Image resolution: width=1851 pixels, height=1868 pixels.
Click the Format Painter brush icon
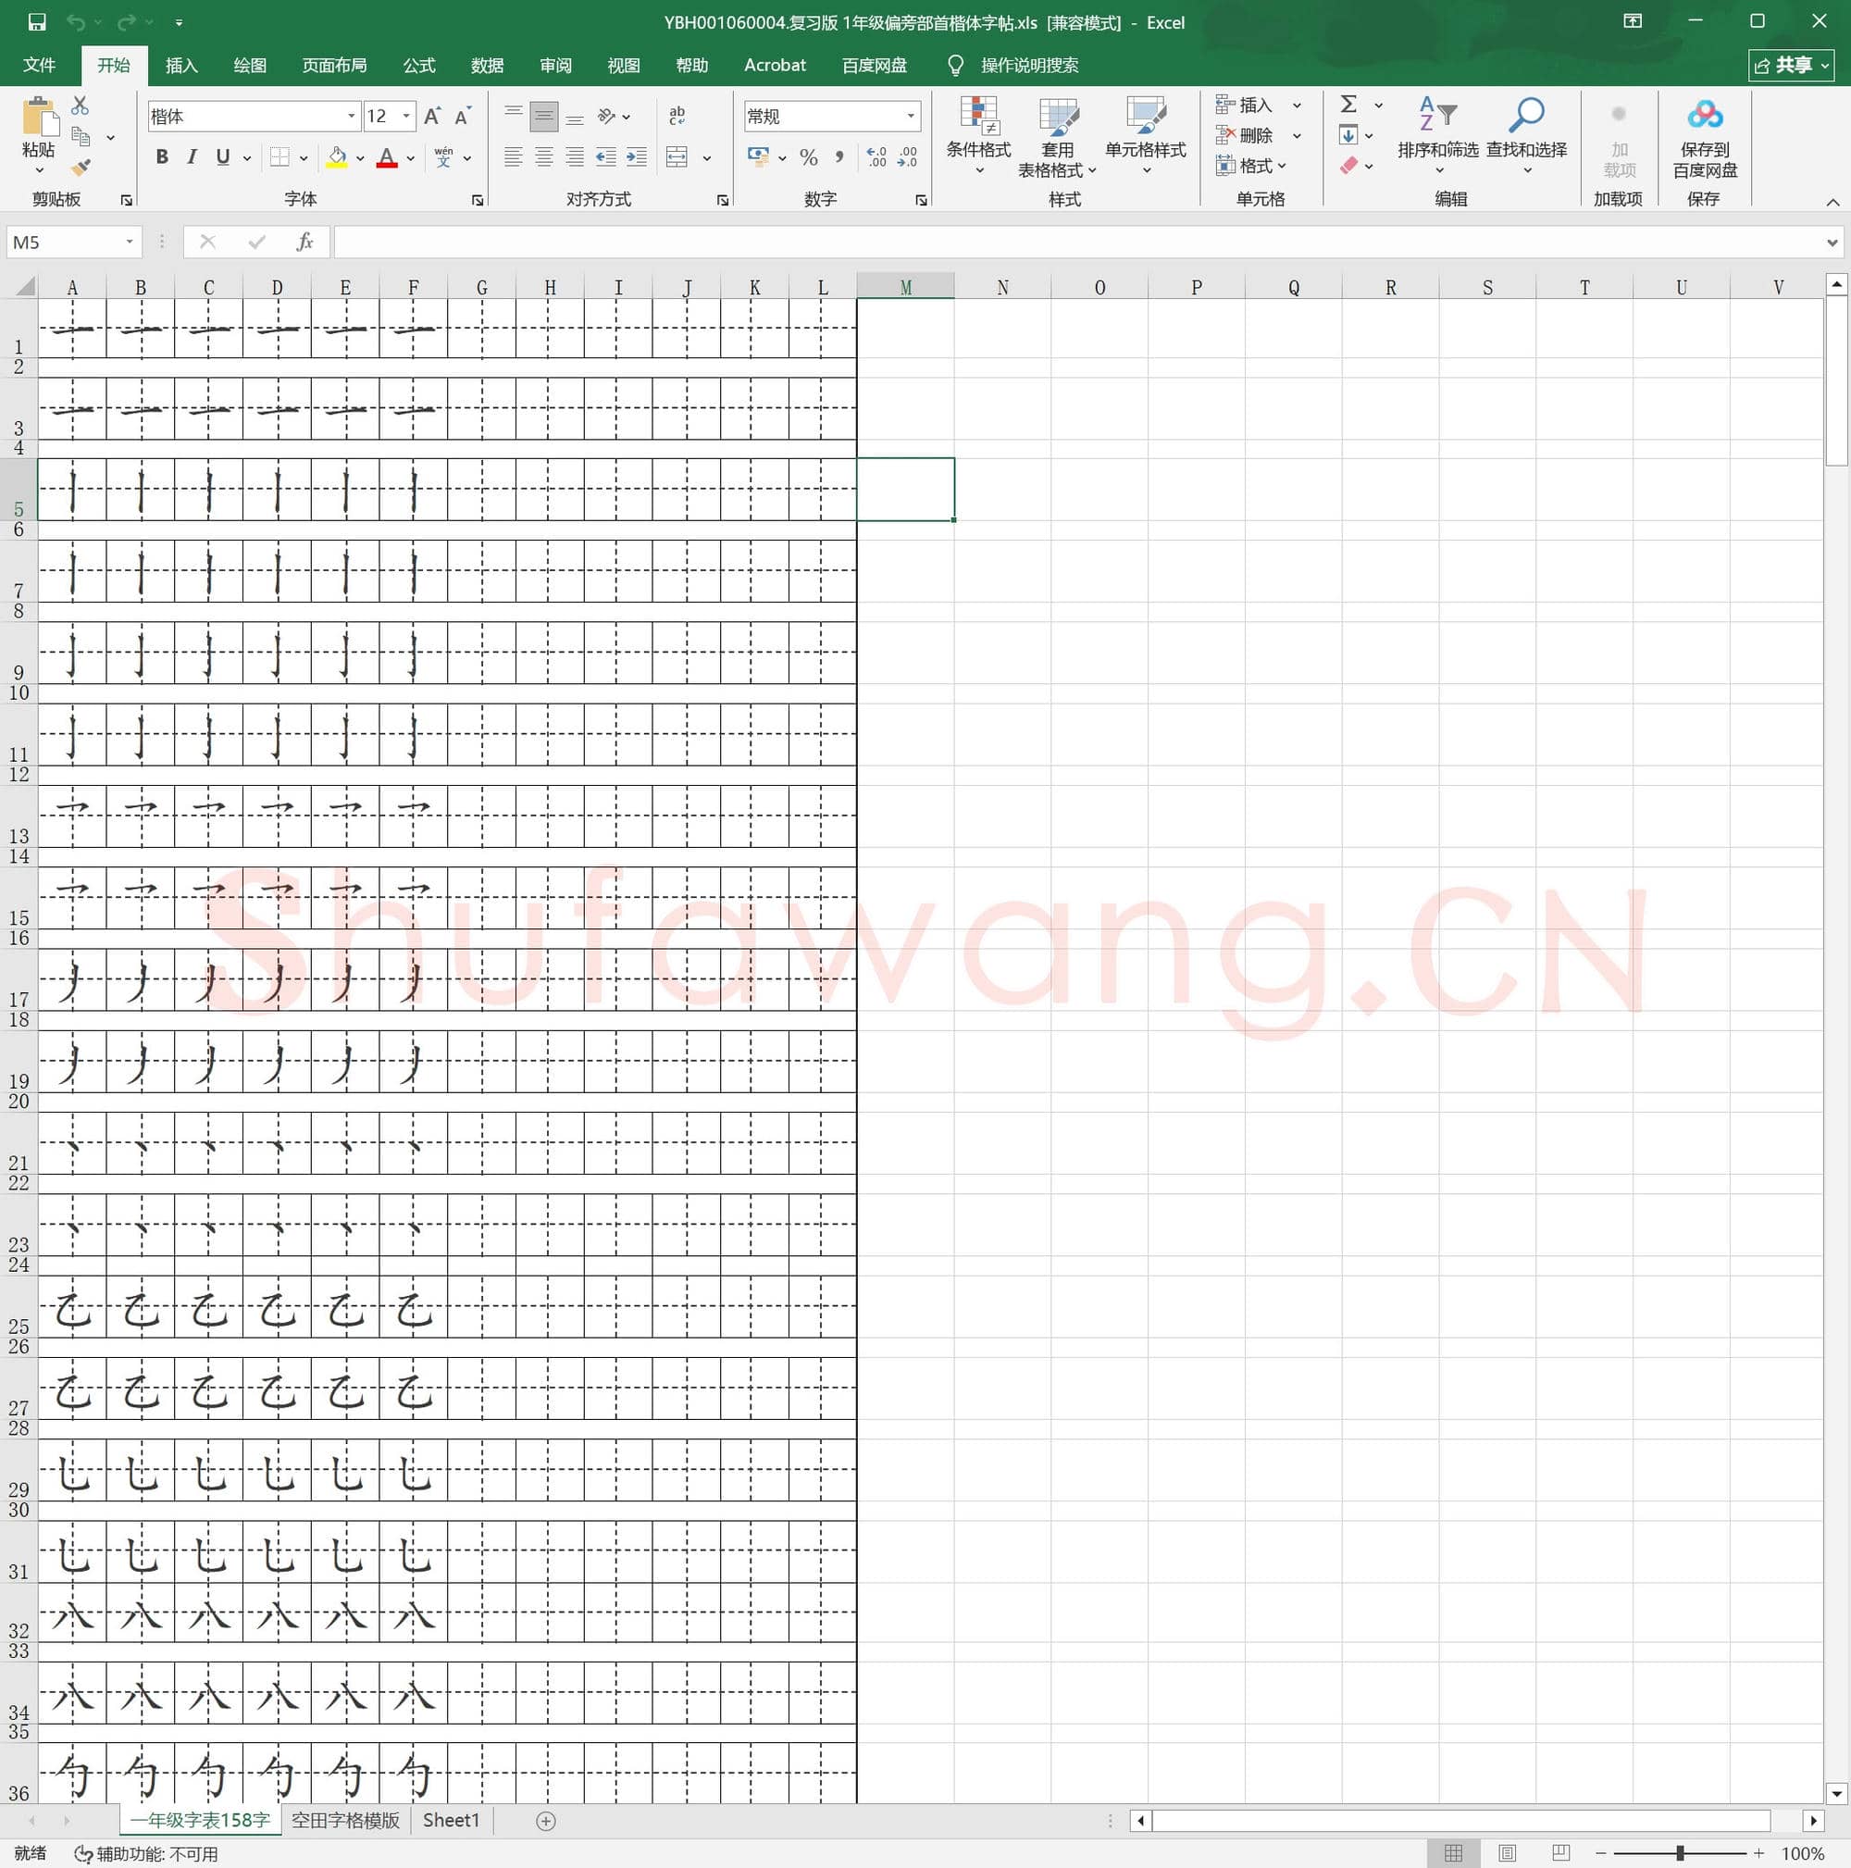(81, 168)
